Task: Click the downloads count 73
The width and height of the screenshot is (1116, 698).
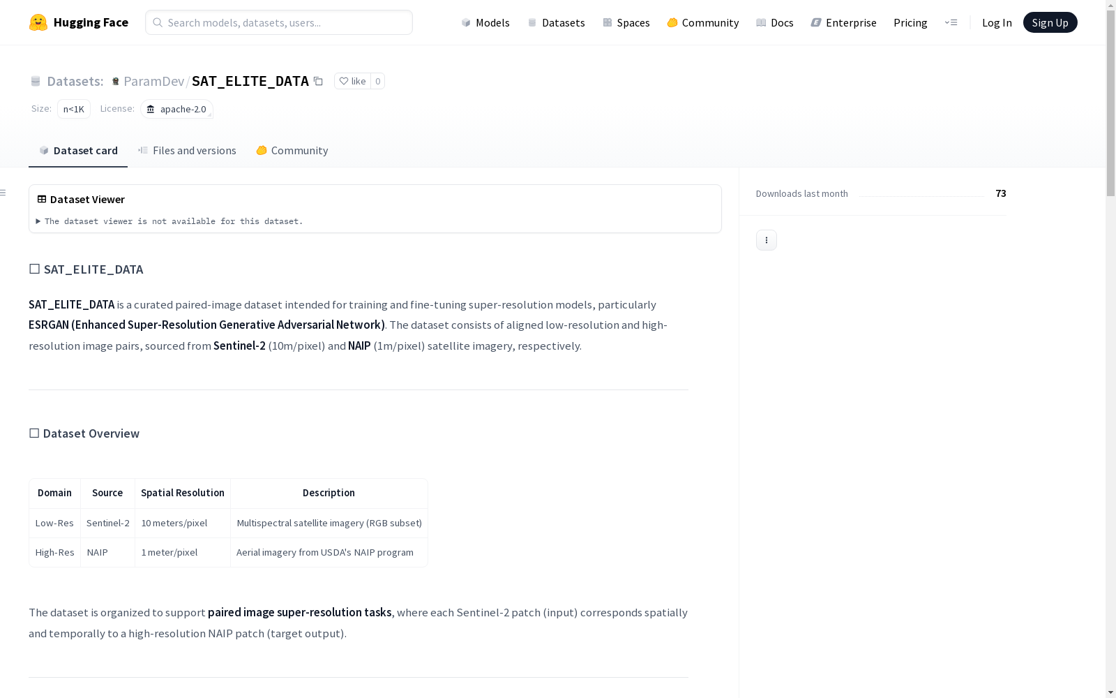Action: click(x=1001, y=193)
